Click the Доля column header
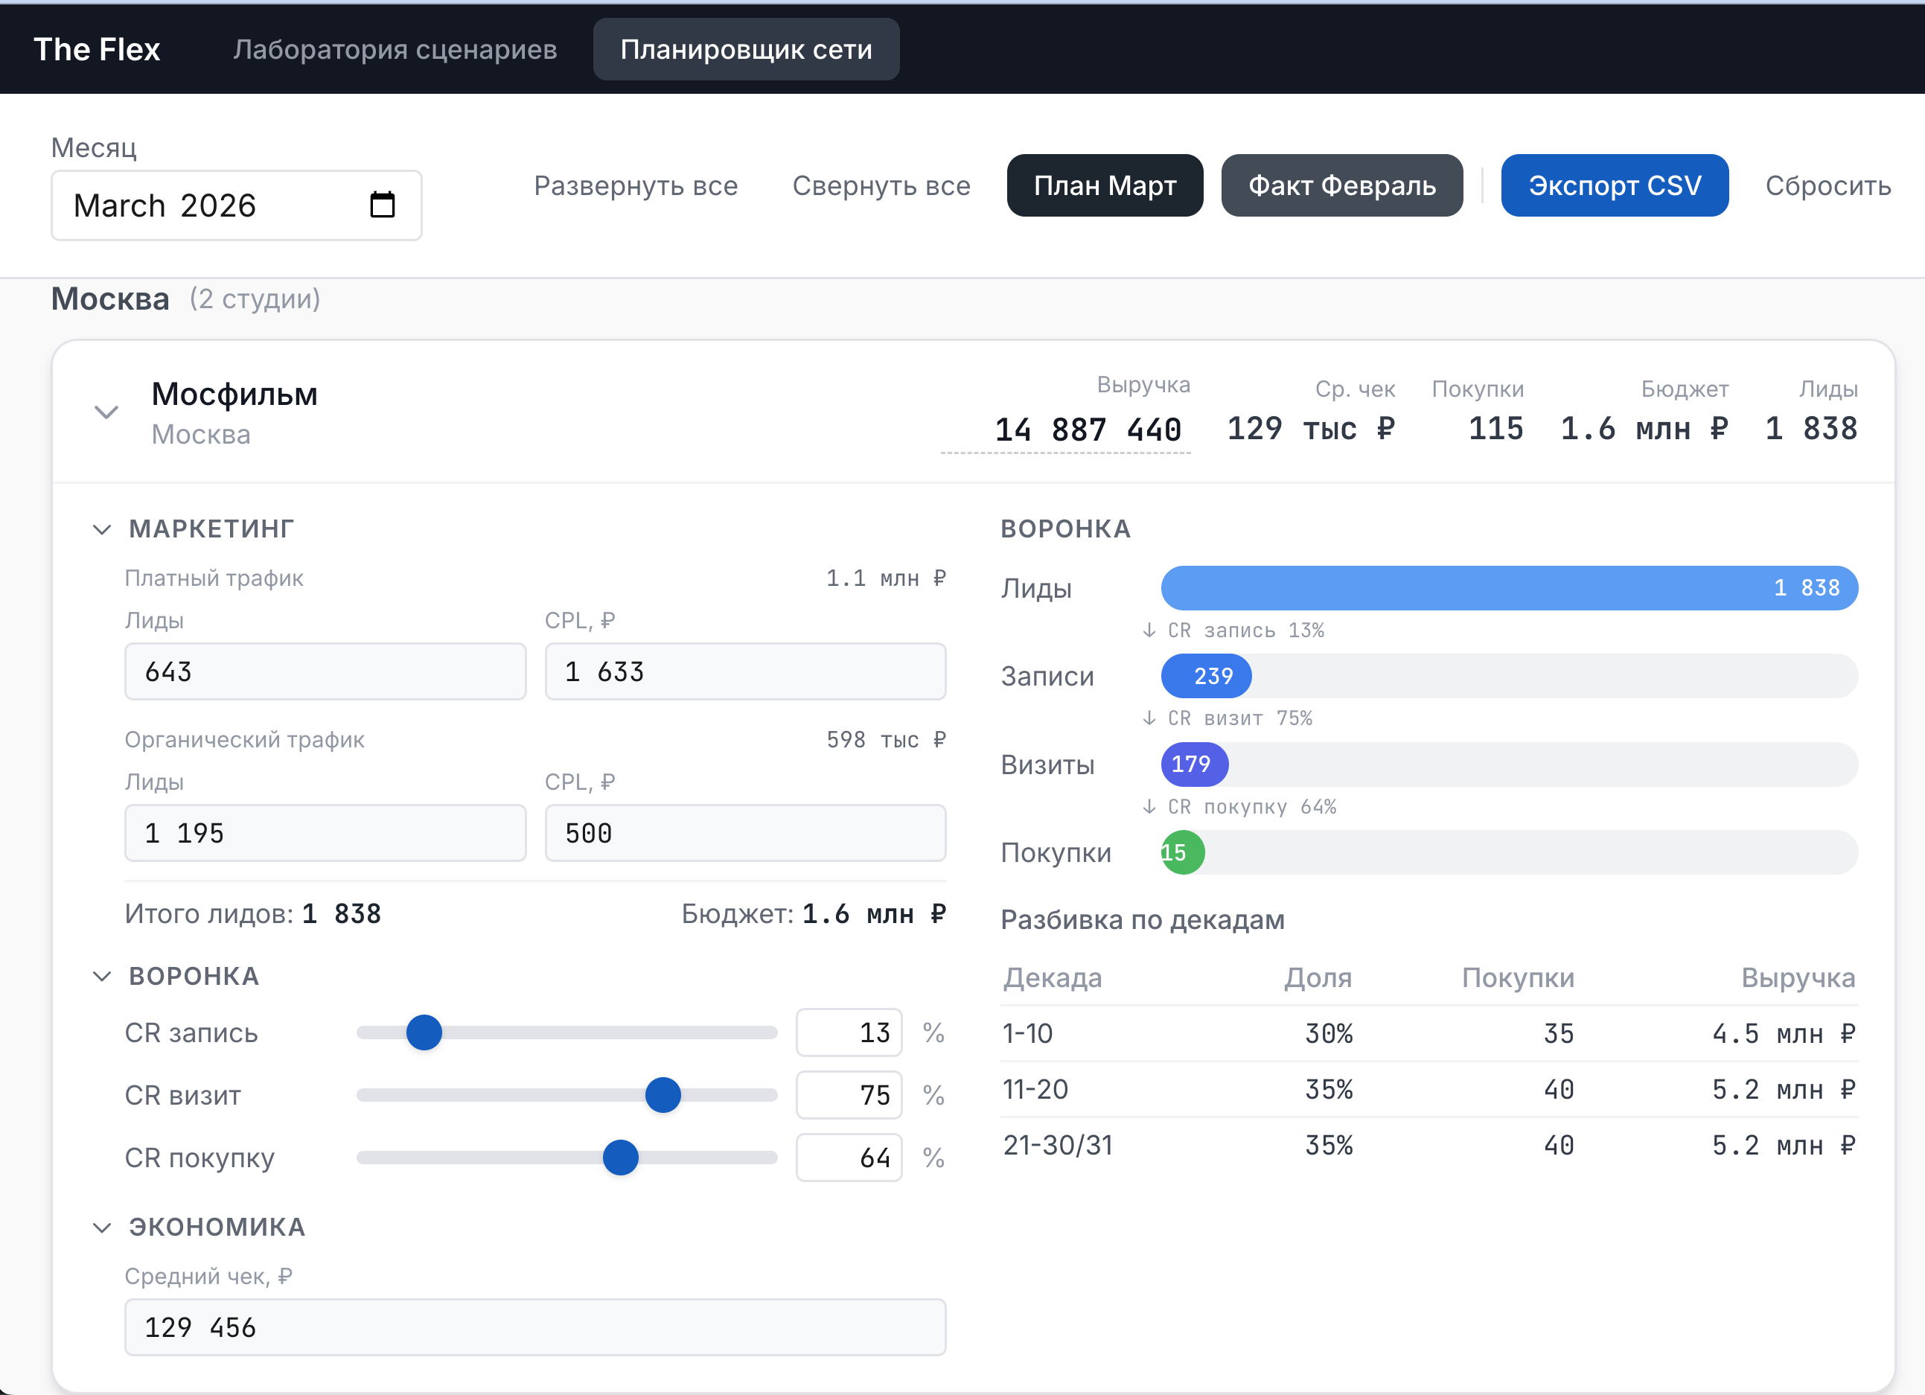 (x=1318, y=977)
